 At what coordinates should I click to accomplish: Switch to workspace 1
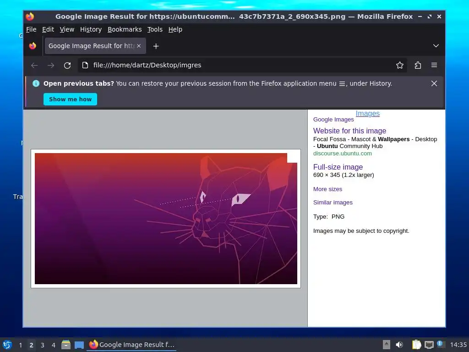pos(20,345)
